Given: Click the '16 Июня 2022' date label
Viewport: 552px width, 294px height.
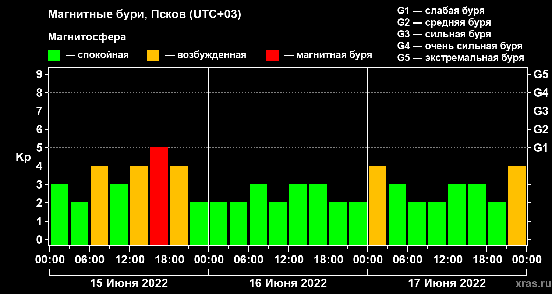Looking at the screenshot, I should click(288, 283).
